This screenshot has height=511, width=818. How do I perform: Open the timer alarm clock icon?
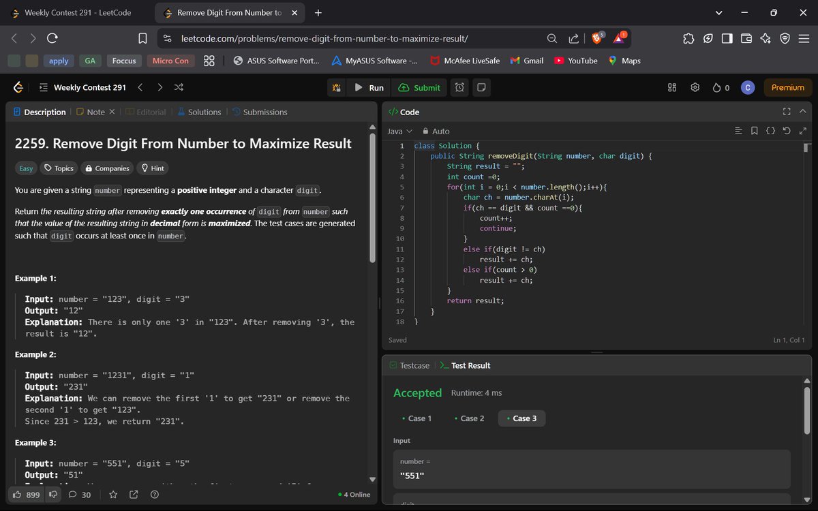[460, 87]
